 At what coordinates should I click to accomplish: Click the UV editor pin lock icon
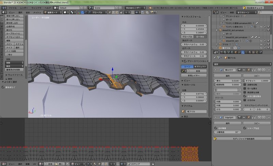[153, 164]
